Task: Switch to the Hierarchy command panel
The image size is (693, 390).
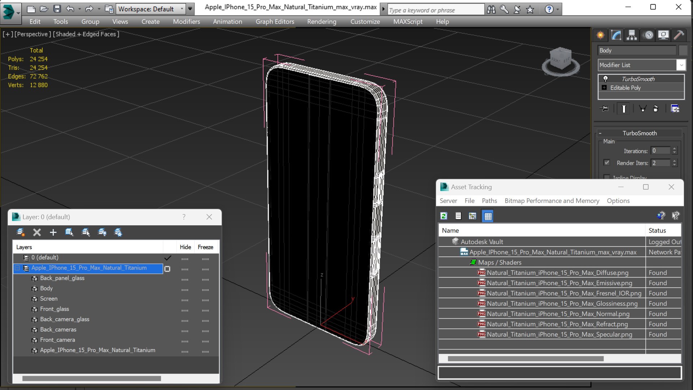Action: [x=632, y=35]
